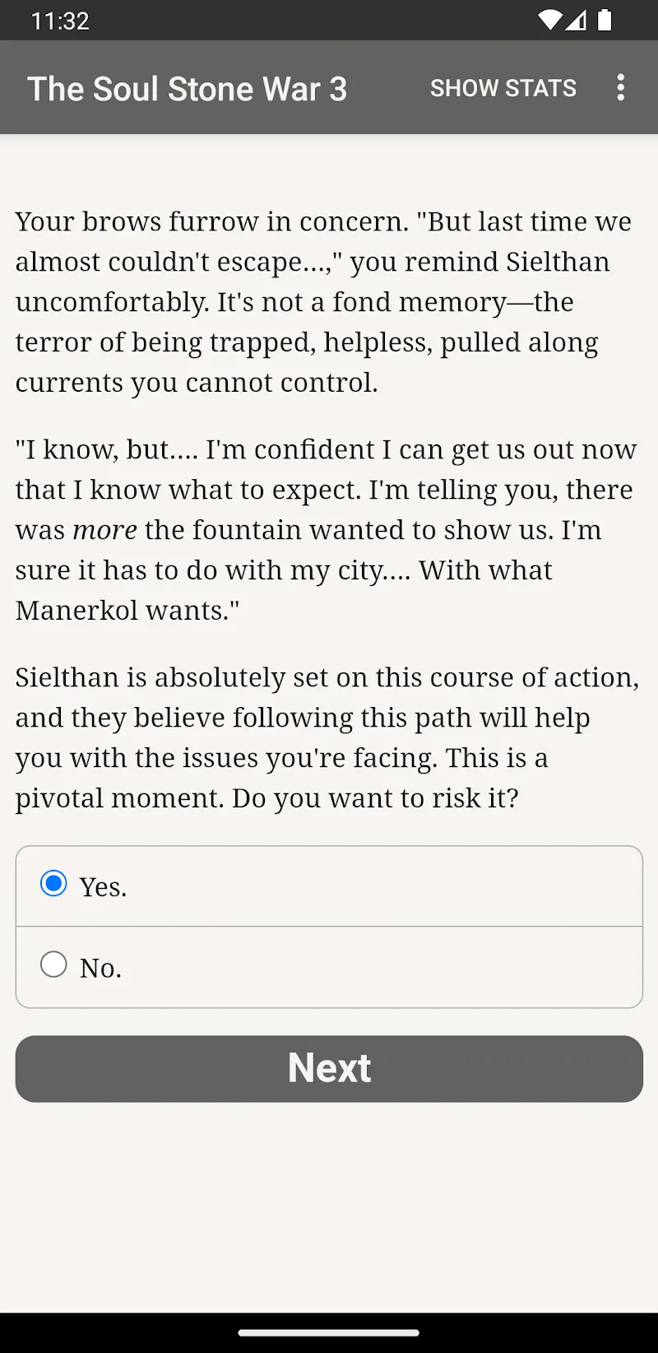Viewport: 658px width, 1353px height.
Task: Tap the cellular signal strength icon
Action: (577, 21)
